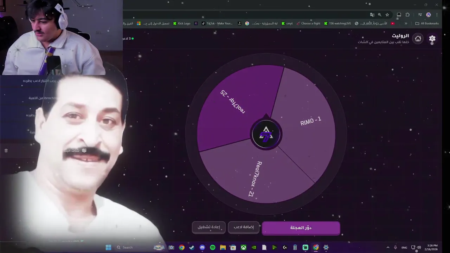The width and height of the screenshot is (450, 253).
Task: Open 156 watchingLIVE bookmark
Action: pyautogui.click(x=337, y=24)
